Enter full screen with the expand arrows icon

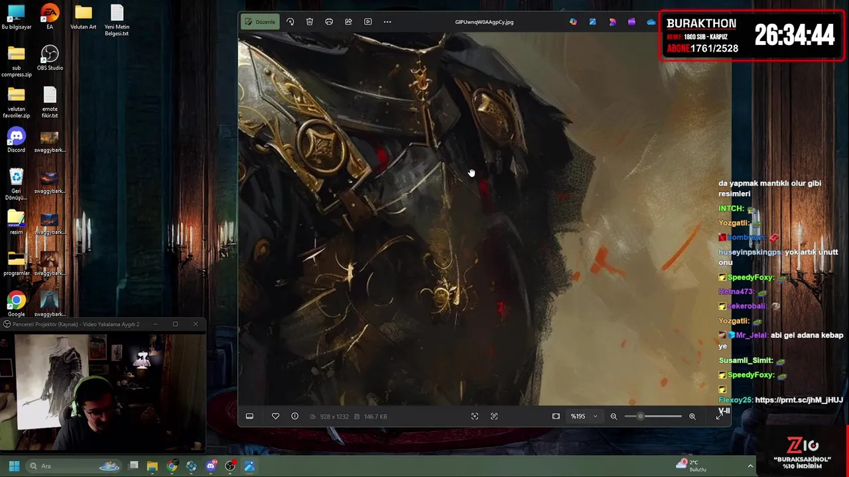719,416
